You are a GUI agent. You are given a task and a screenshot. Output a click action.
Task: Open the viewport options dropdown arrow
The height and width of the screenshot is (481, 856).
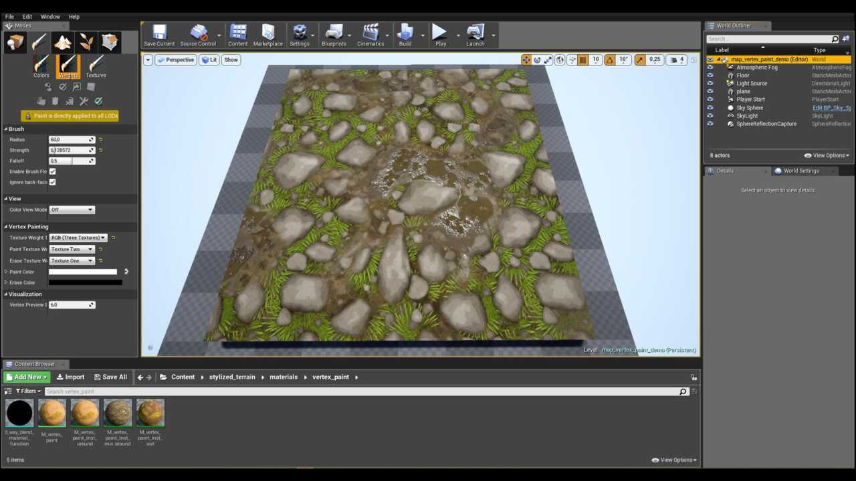point(148,59)
